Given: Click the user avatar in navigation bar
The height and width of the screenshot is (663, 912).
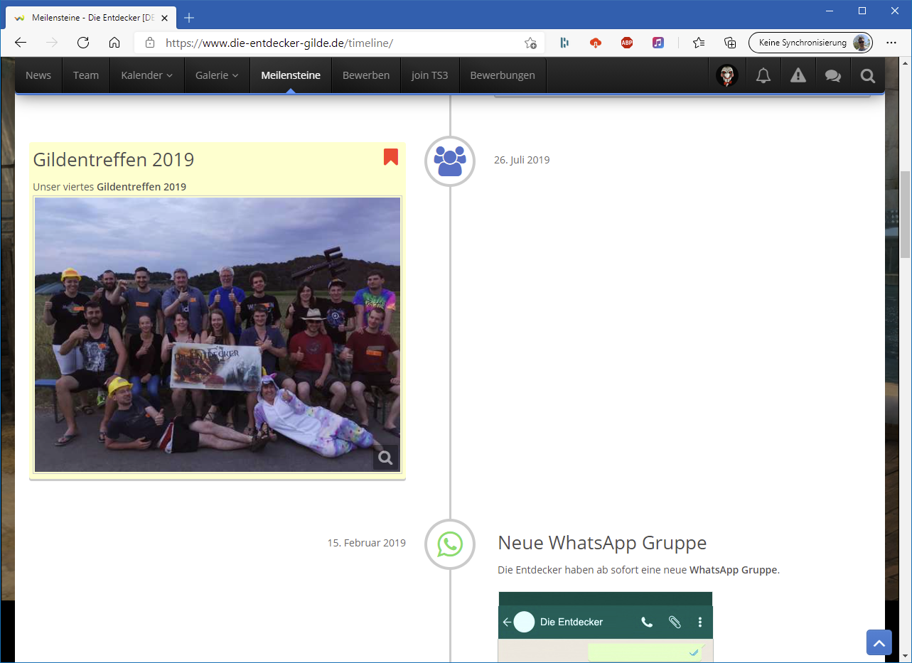Looking at the screenshot, I should (726, 75).
